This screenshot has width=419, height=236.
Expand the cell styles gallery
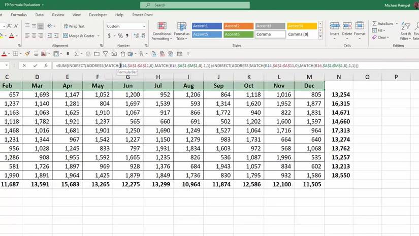320,37
